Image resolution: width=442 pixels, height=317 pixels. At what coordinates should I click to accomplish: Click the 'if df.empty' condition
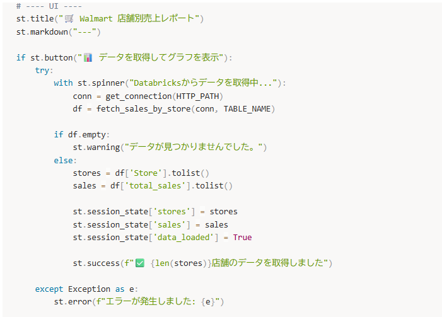[81, 135]
